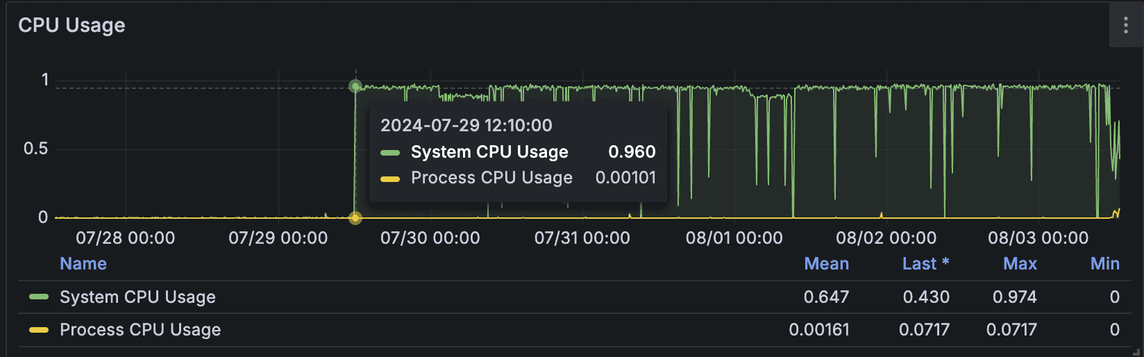Viewport: 1144px width, 357px height.
Task: Click the CPU Usage panel title
Action: pyautogui.click(x=71, y=26)
